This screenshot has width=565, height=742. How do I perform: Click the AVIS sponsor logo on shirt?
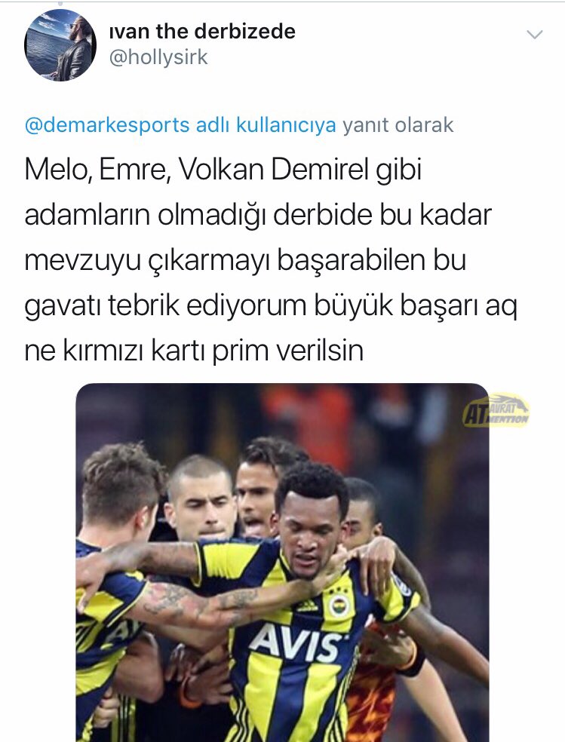click(295, 642)
